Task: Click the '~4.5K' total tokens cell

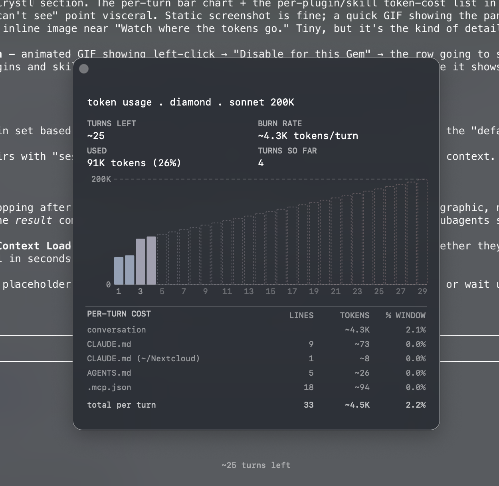Action: pyautogui.click(x=357, y=405)
